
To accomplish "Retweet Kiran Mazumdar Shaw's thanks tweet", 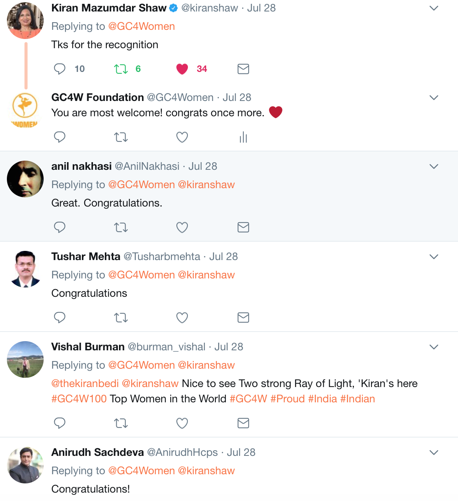I will 121,69.
